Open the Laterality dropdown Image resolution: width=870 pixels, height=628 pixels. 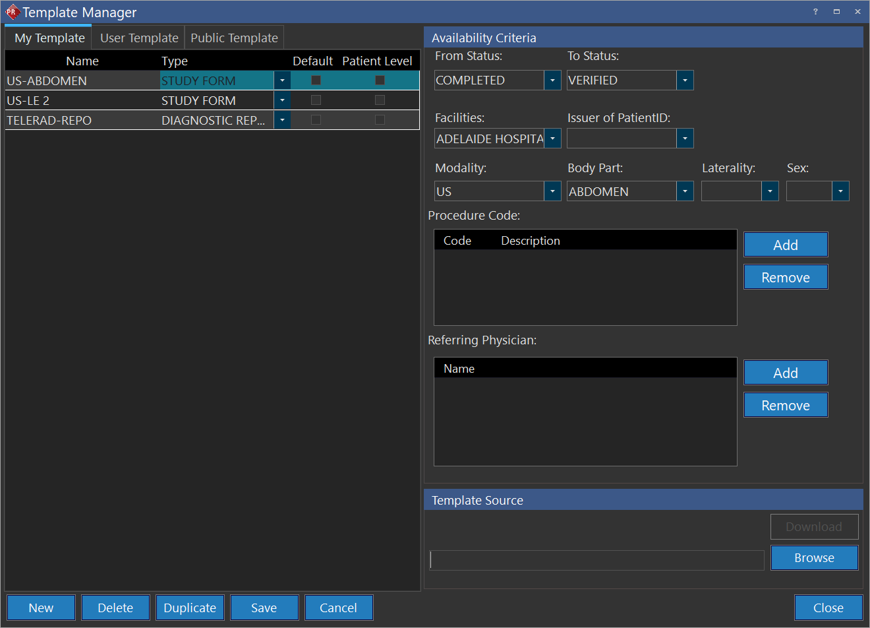770,191
